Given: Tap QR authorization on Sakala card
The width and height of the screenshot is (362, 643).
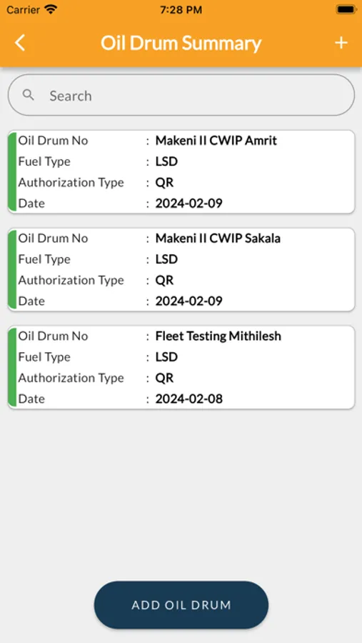Looking at the screenshot, I should [164, 280].
